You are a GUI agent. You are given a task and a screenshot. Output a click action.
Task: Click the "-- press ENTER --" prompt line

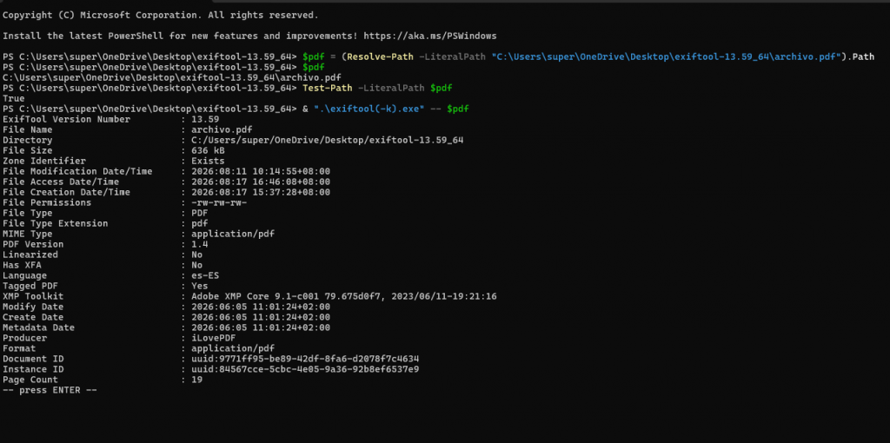pos(50,390)
